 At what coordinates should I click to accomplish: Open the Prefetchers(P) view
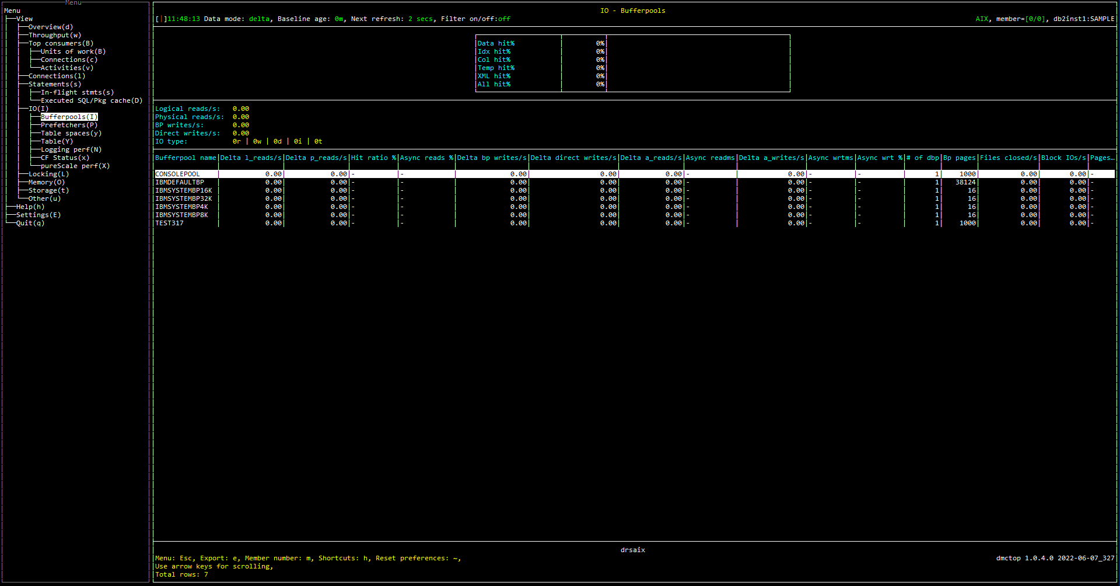(69, 125)
